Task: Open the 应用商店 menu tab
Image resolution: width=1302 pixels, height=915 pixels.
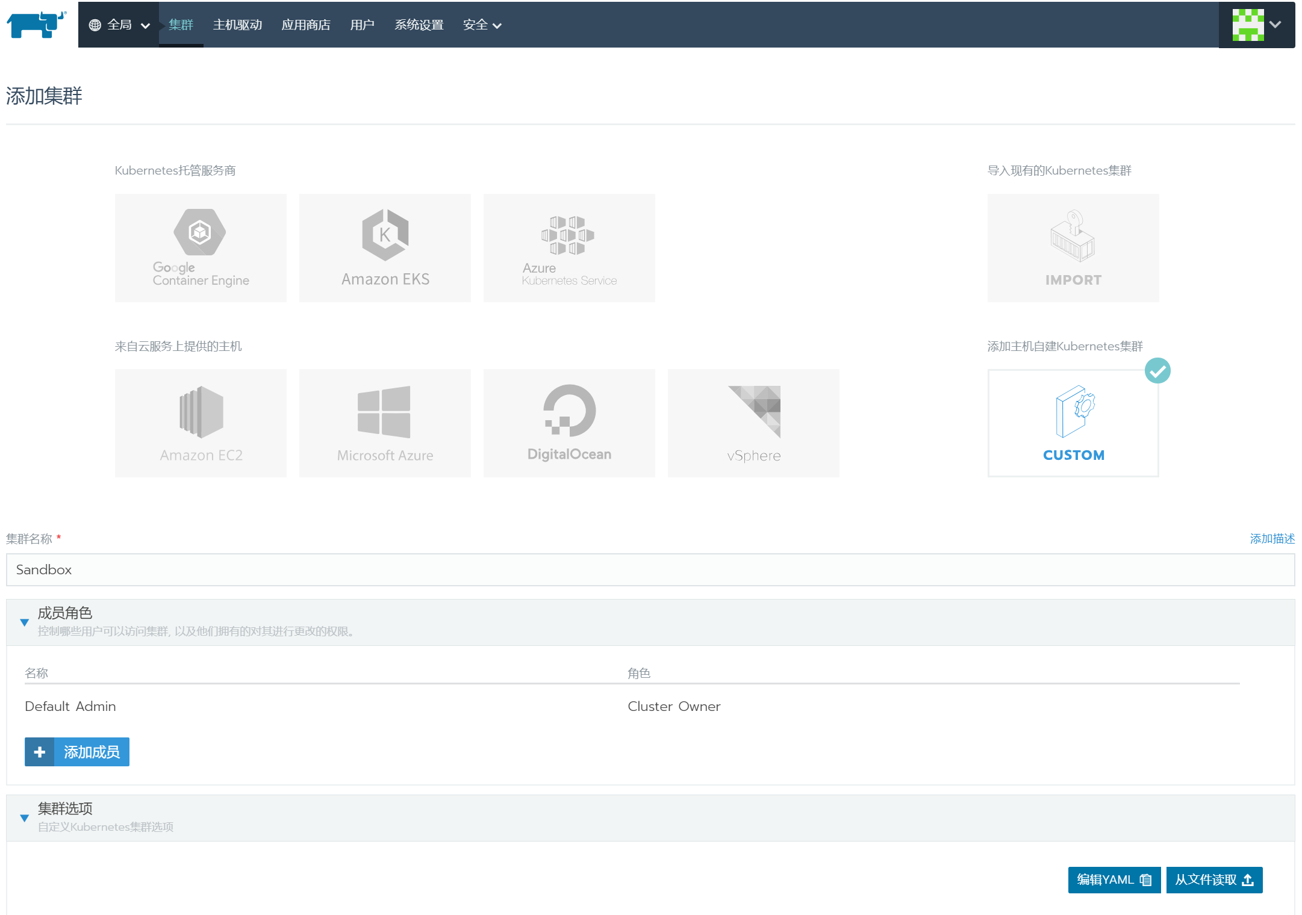Action: pos(306,25)
